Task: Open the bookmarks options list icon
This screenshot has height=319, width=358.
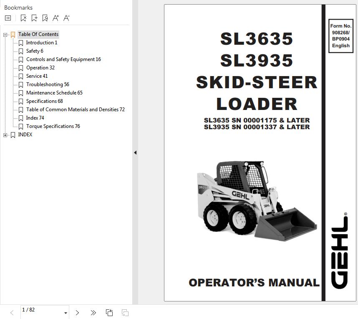Action: click(8, 18)
